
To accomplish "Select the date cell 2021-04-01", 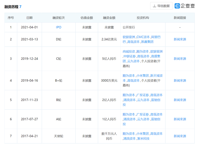I will coord(30,27).
